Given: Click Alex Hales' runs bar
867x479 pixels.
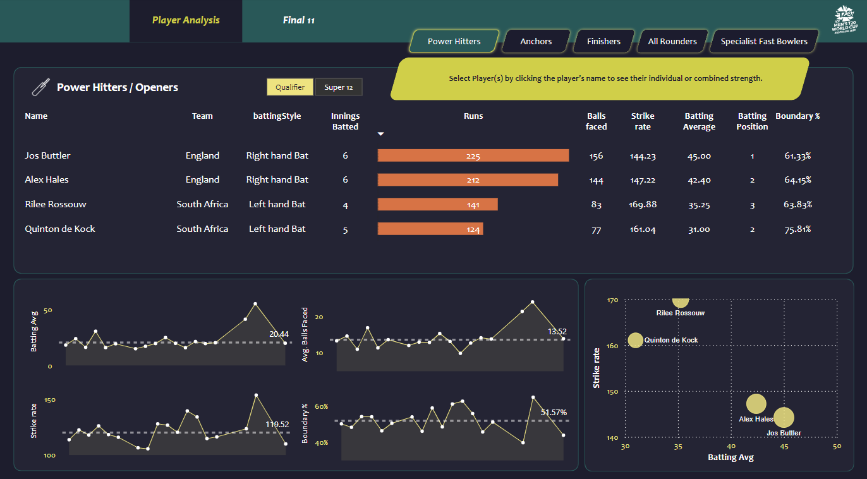Looking at the screenshot, I should (468, 179).
